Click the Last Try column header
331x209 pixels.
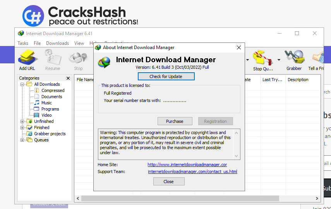pyautogui.click(x=272, y=80)
